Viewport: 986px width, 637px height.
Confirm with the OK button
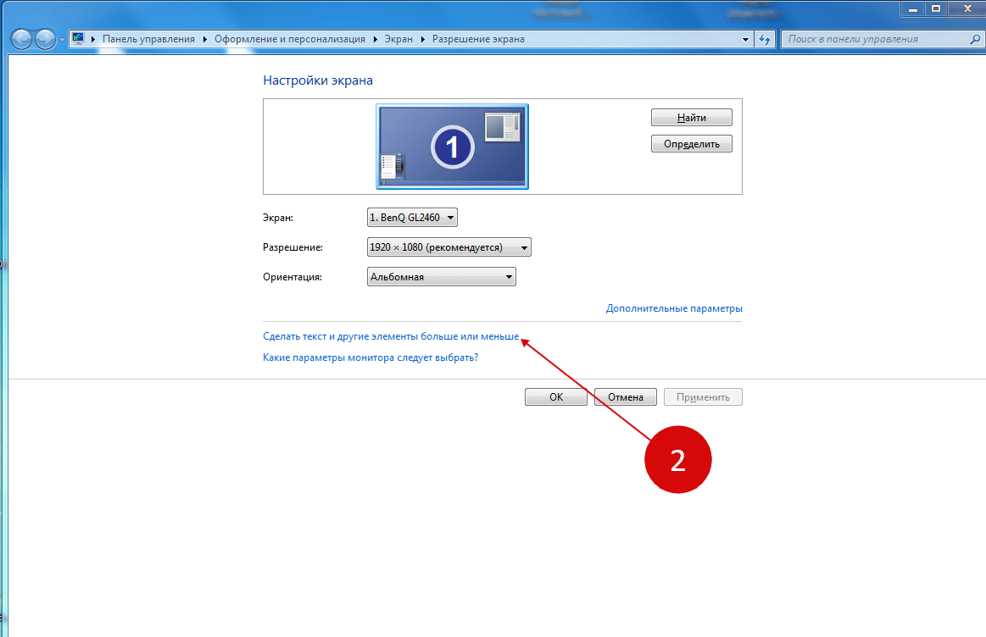(x=556, y=397)
